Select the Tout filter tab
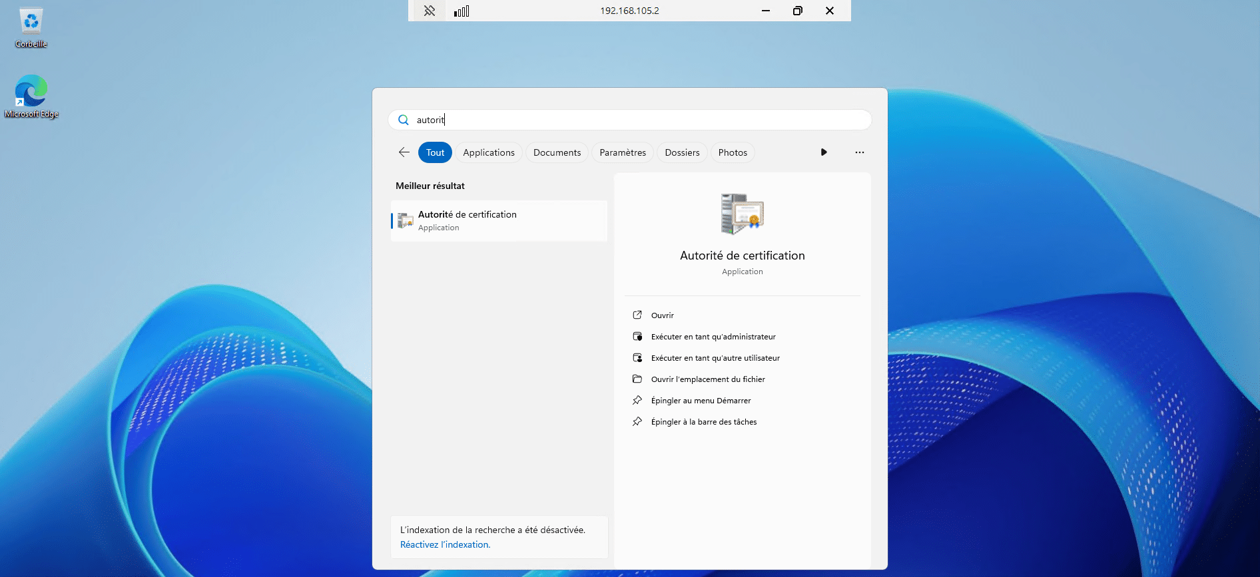The image size is (1260, 577). coord(435,152)
